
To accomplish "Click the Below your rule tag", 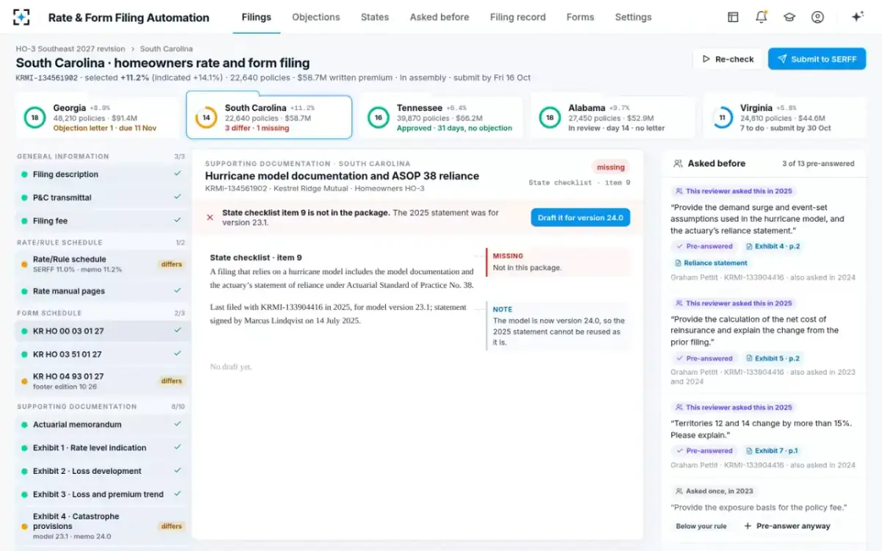I will [701, 526].
